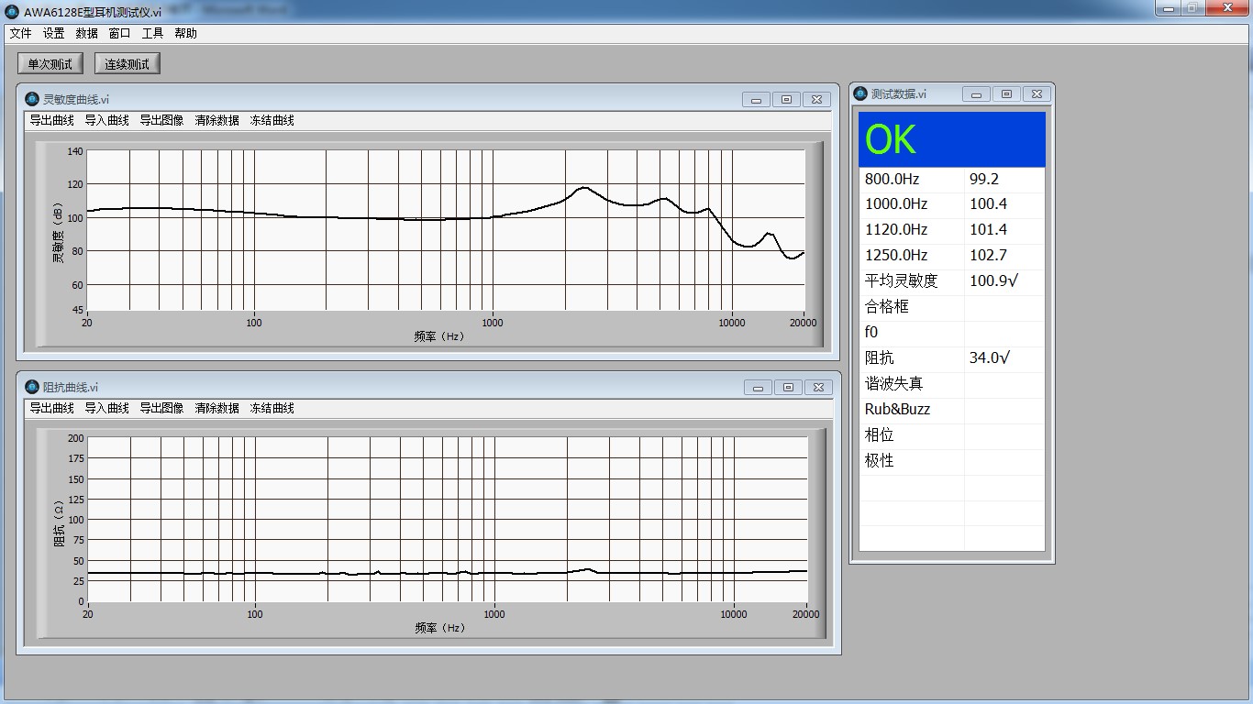Click 冻结曲线 in the sensitivity curve window
The width and height of the screenshot is (1253, 704).
click(272, 120)
